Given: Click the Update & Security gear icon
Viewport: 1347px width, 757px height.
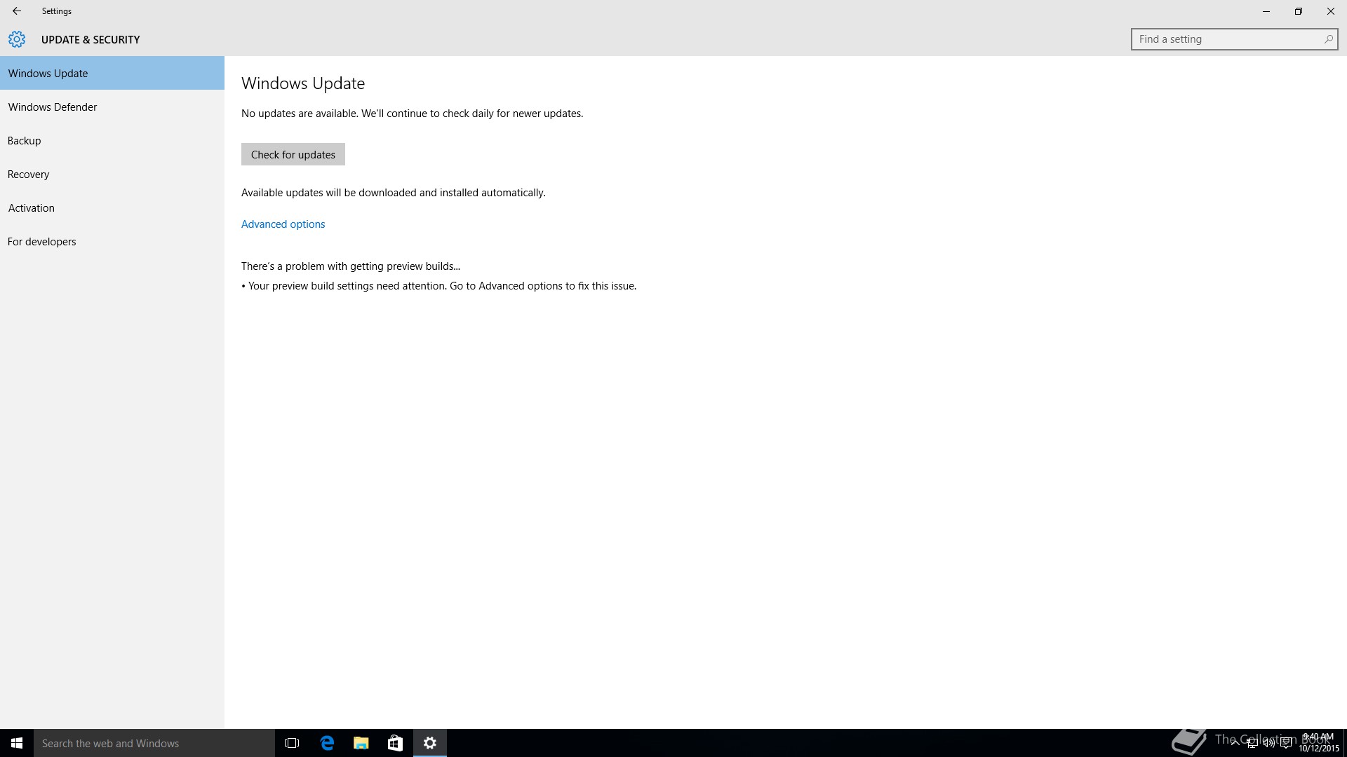Looking at the screenshot, I should [x=17, y=39].
